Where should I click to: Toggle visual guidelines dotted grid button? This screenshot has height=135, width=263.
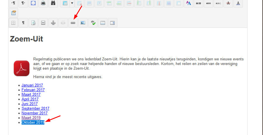[13, 23]
